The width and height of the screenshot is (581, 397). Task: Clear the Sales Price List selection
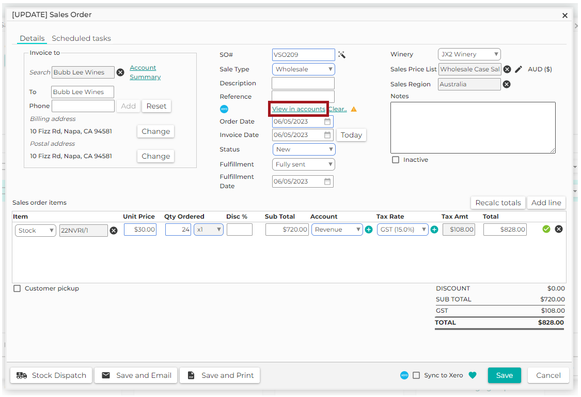click(x=507, y=69)
